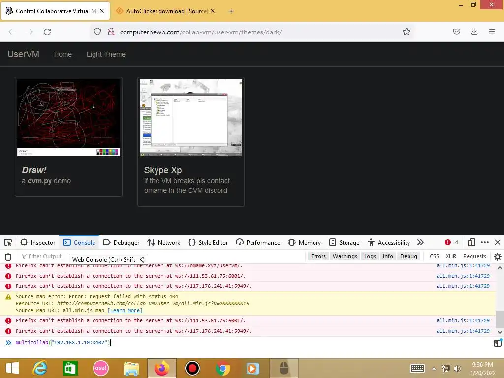The width and height of the screenshot is (504, 378).
Task: Open the Style Editor panel
Action: coord(208,242)
